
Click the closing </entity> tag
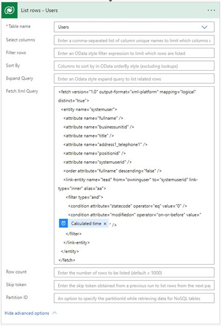(70, 251)
